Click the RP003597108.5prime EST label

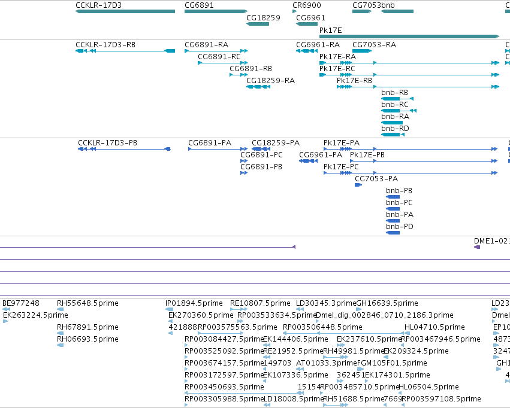point(441,399)
